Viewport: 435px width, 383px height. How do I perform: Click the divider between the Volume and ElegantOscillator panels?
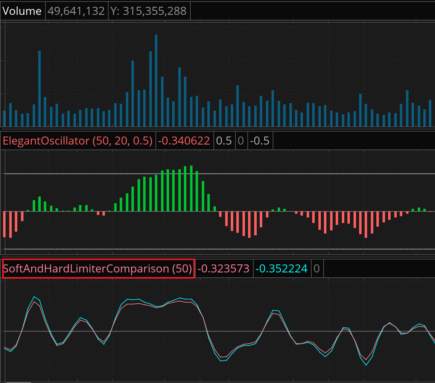pos(216,129)
